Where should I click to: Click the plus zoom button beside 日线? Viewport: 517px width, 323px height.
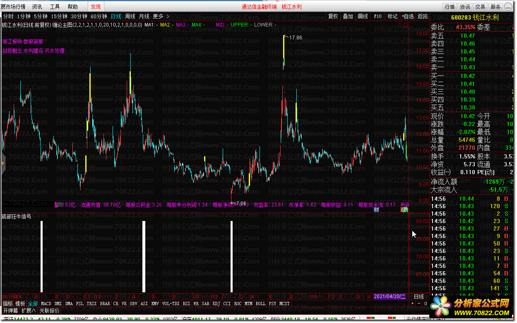pyautogui.click(x=412, y=304)
